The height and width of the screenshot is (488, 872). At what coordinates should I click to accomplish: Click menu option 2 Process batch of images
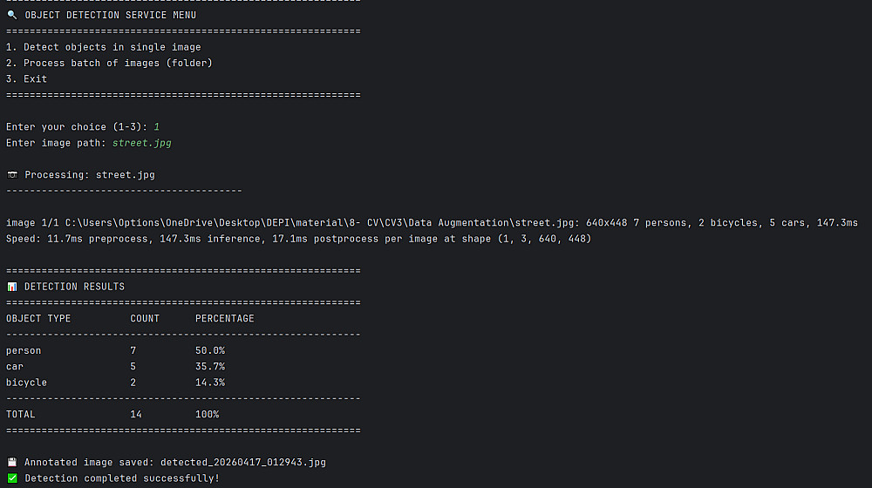click(109, 63)
